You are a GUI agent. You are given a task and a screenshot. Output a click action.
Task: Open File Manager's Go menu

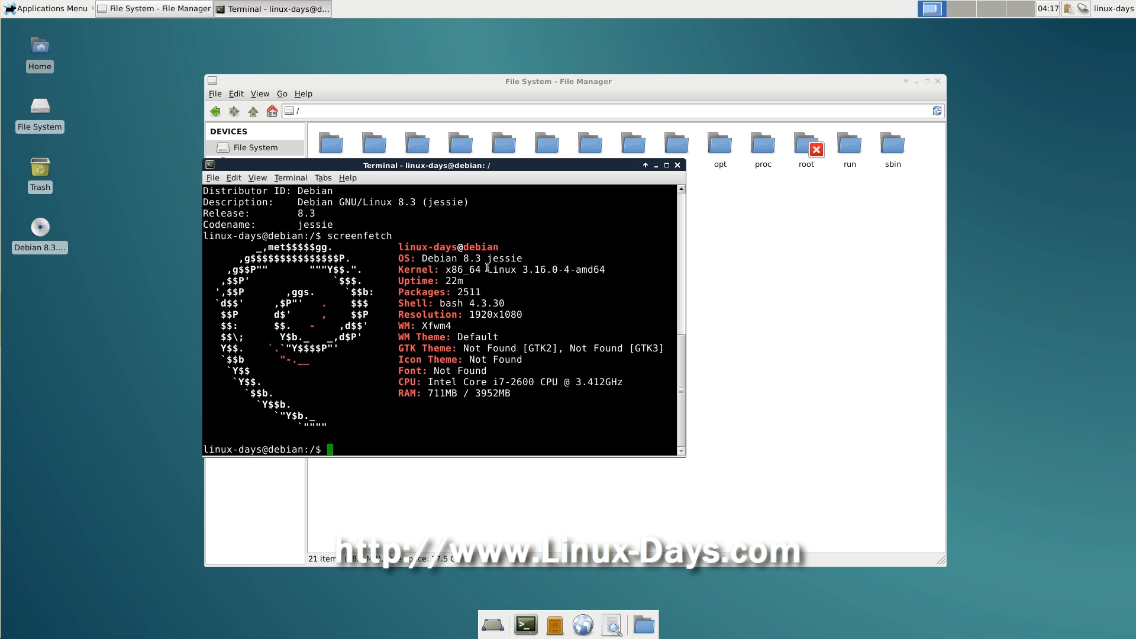pyautogui.click(x=282, y=94)
